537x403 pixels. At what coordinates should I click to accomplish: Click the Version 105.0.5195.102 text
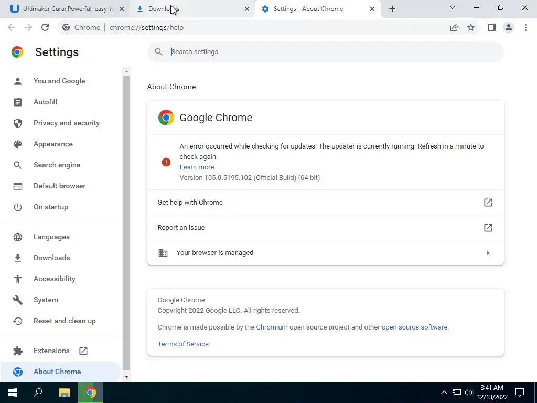(250, 178)
